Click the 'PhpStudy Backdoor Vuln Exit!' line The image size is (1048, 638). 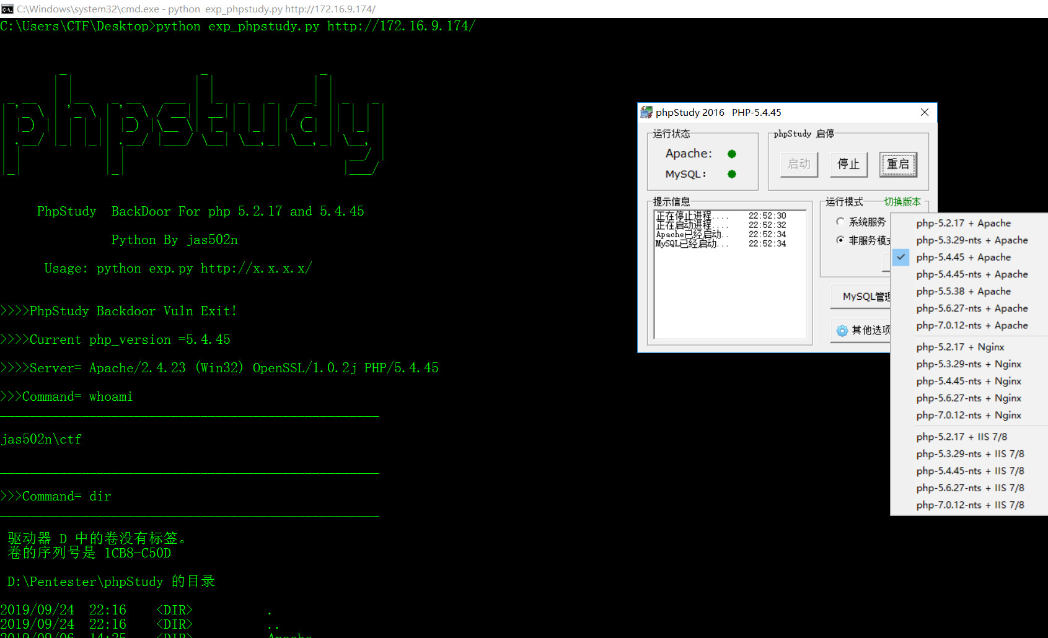point(118,311)
